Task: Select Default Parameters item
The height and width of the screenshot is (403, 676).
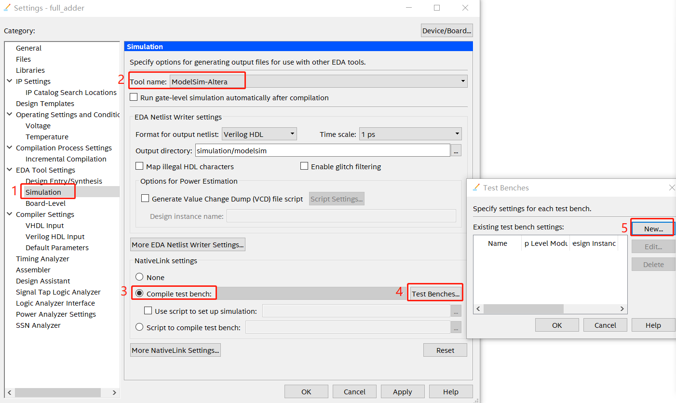Action: pos(57,248)
